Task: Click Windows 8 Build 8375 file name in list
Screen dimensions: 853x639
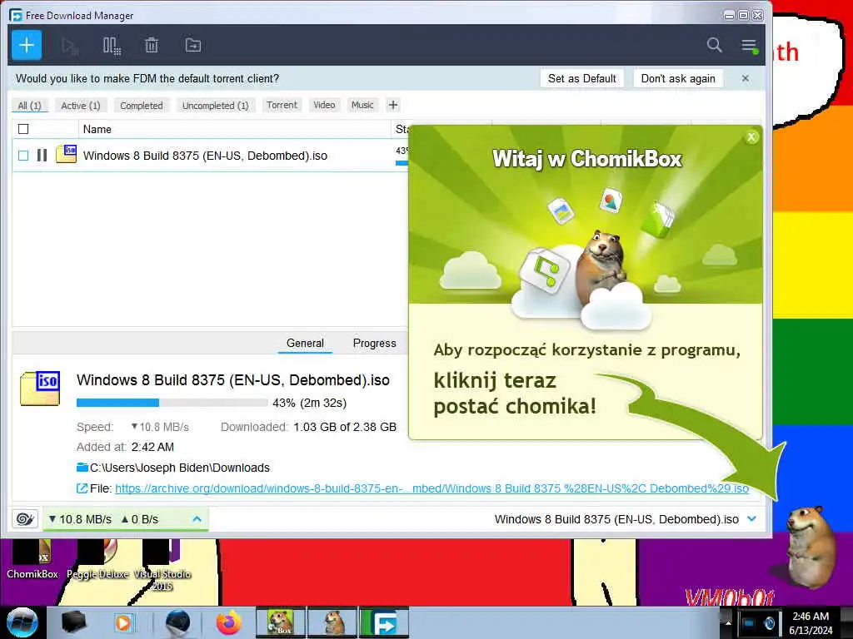Action: tap(205, 156)
